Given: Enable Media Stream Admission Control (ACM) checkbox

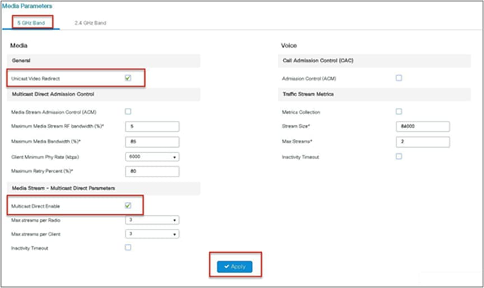Looking at the screenshot, I should coord(128,111).
